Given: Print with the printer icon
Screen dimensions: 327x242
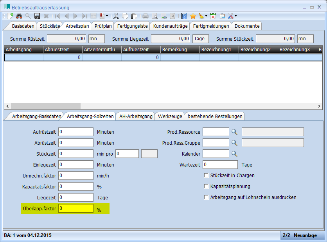Looking at the screenshot, I should click(146, 16).
